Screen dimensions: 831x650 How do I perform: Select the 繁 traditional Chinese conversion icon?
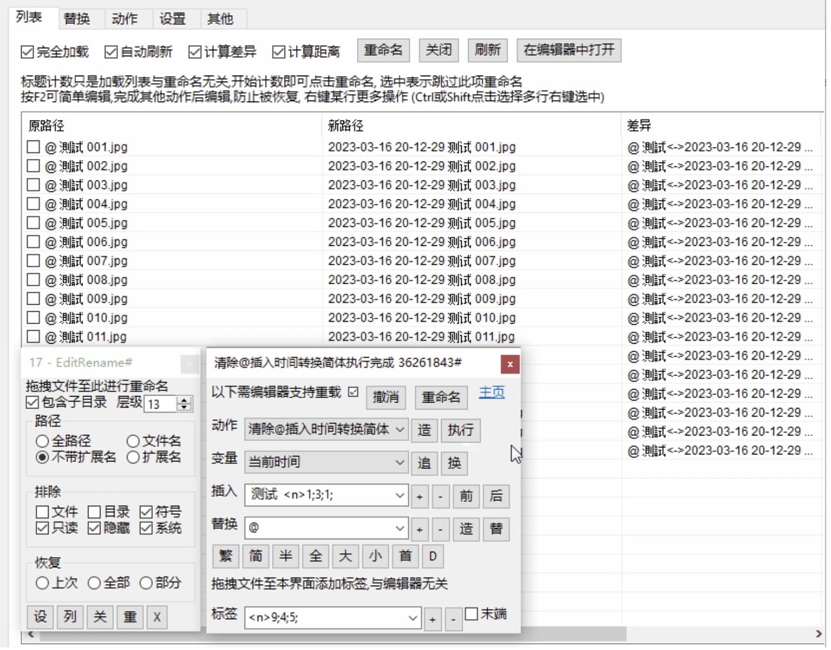[x=225, y=556]
